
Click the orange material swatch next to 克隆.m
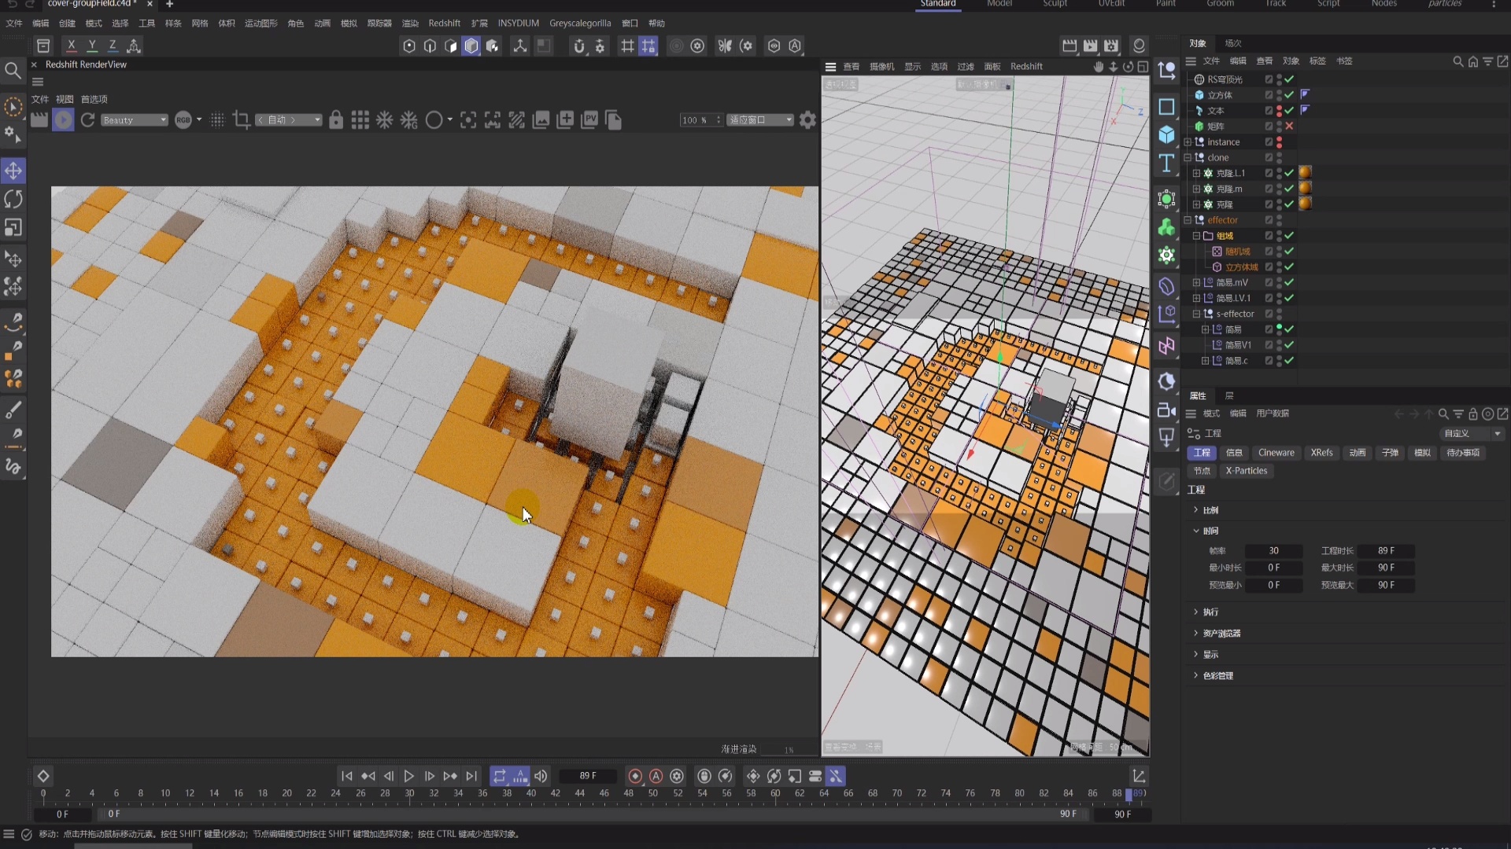[x=1306, y=189]
